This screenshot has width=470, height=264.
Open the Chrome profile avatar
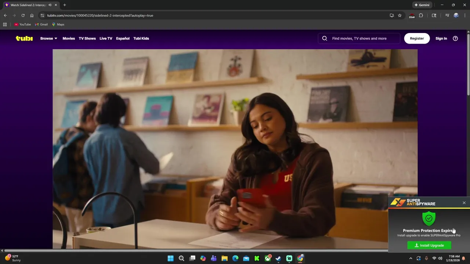coord(456,15)
